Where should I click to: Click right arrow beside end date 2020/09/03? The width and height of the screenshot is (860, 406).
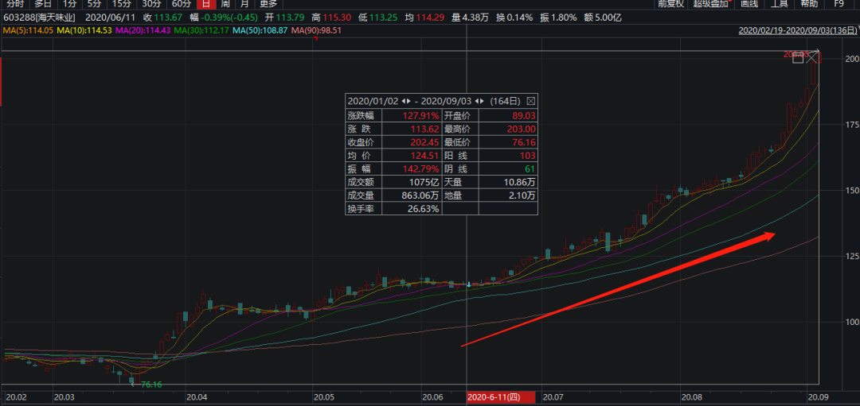483,102
